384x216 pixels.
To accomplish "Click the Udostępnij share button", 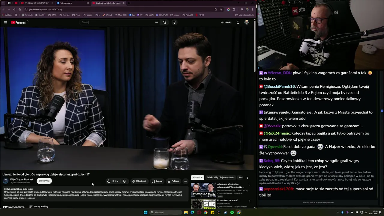I will pos(139,181).
